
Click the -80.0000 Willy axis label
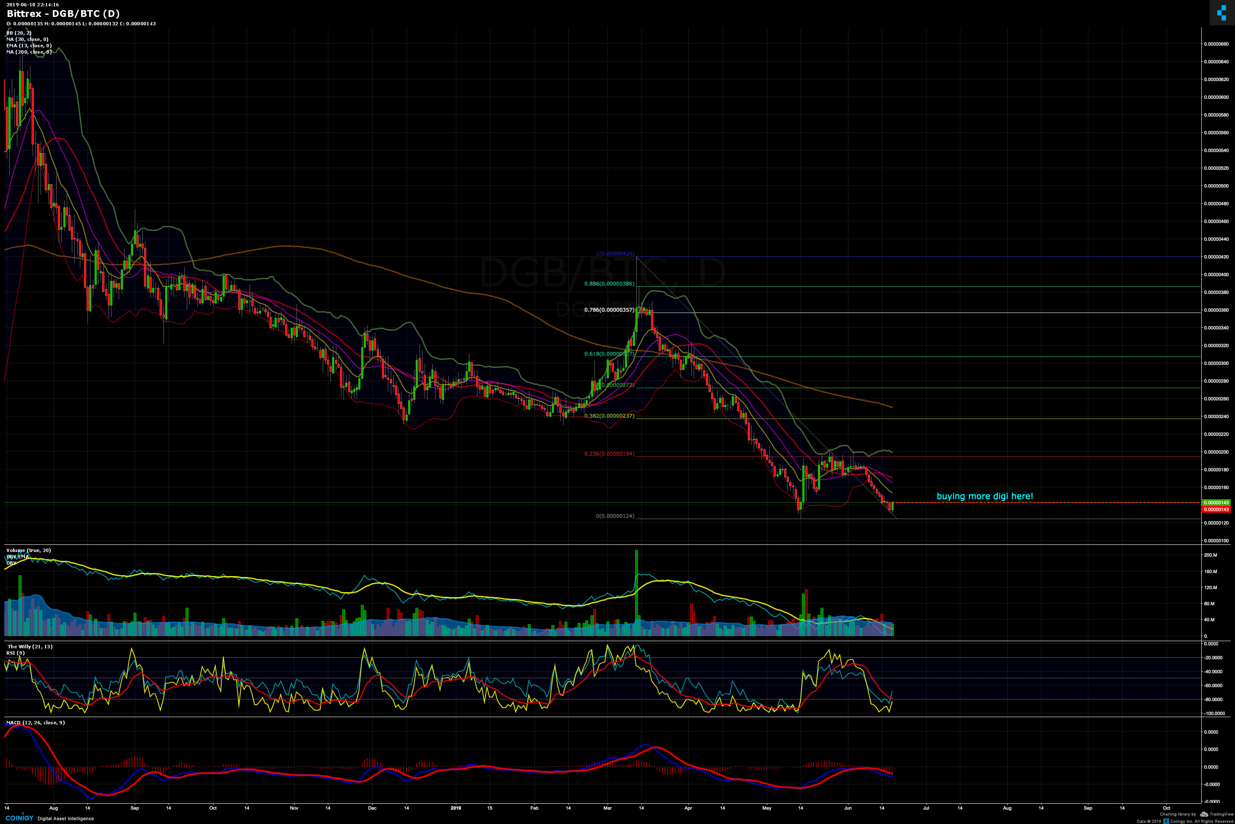coord(1213,700)
